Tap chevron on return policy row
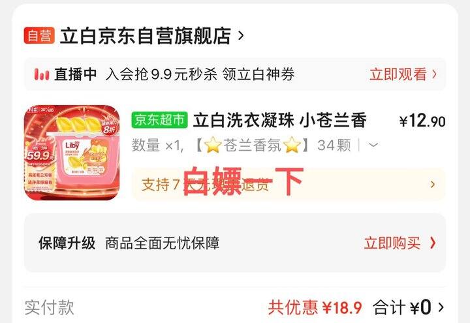Image resolution: width=470 pixels, height=323 pixels. (433, 184)
